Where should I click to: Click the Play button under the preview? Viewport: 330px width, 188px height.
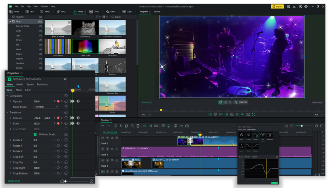click(232, 114)
